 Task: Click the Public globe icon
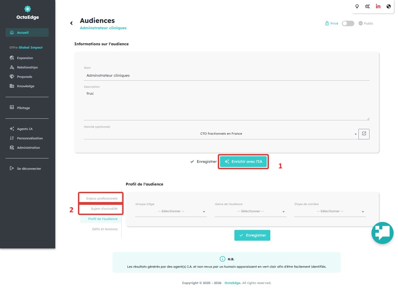(360, 23)
